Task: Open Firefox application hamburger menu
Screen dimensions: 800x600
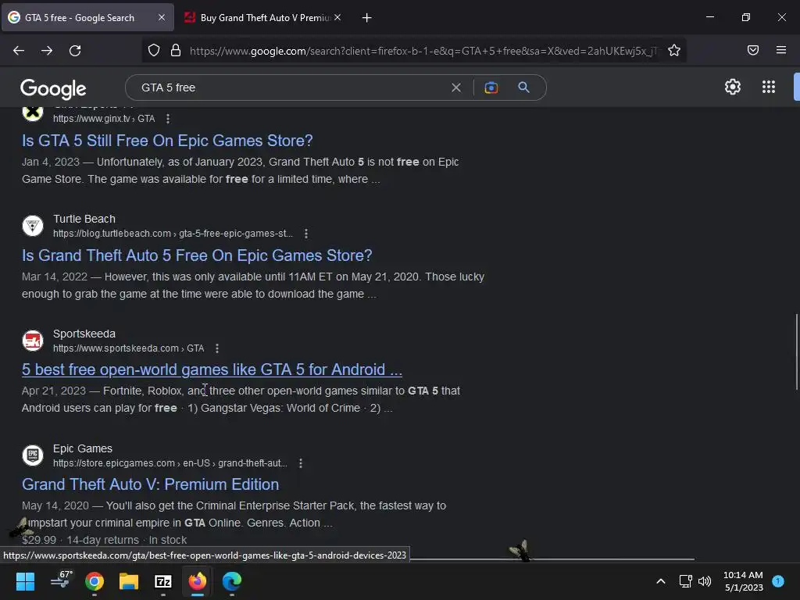Action: click(x=781, y=50)
